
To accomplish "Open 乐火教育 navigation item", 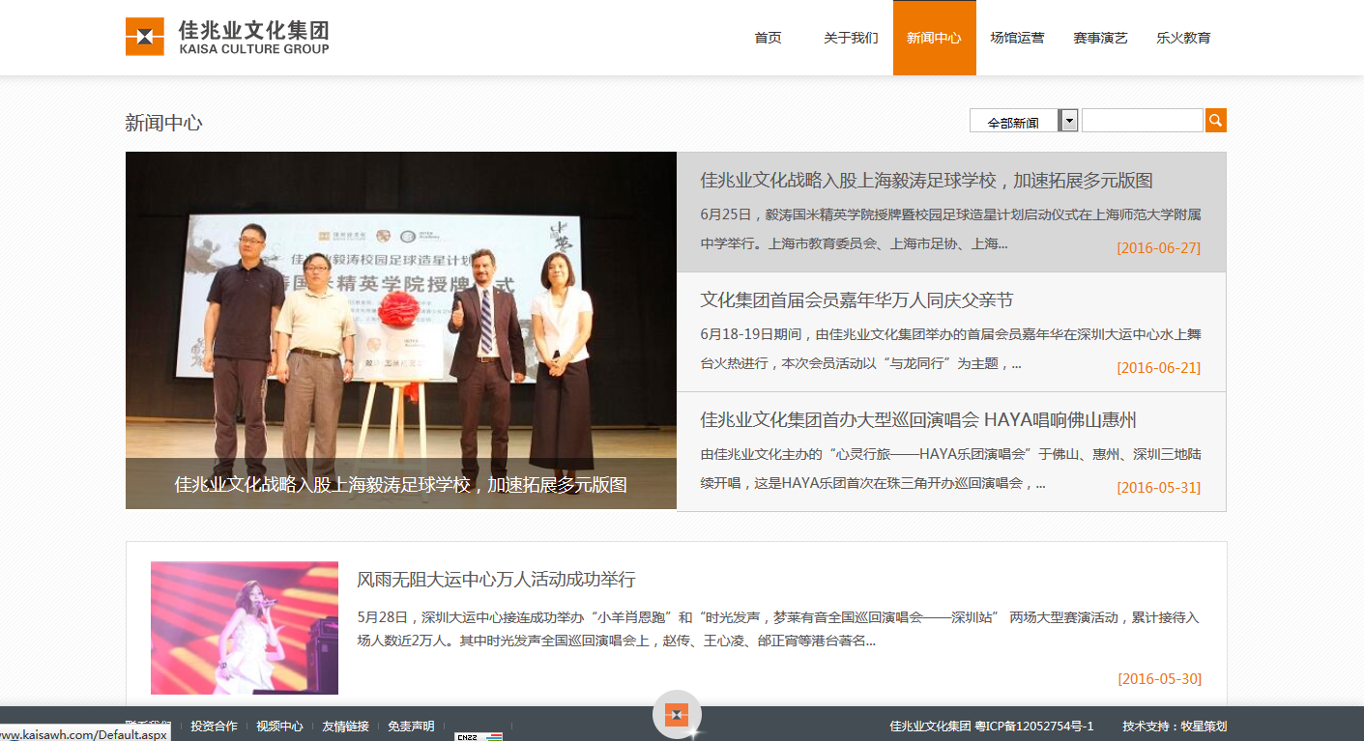I will point(1183,38).
